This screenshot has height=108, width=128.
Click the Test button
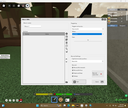pyautogui.click(x=79, y=82)
